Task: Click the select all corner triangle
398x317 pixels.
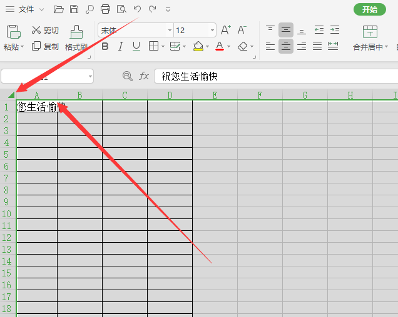Action: tap(11, 95)
